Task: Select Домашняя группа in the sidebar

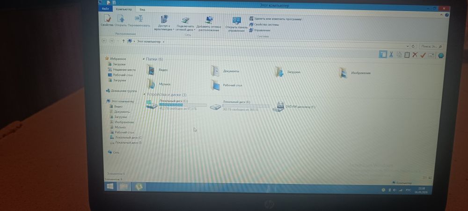Action: (122, 91)
